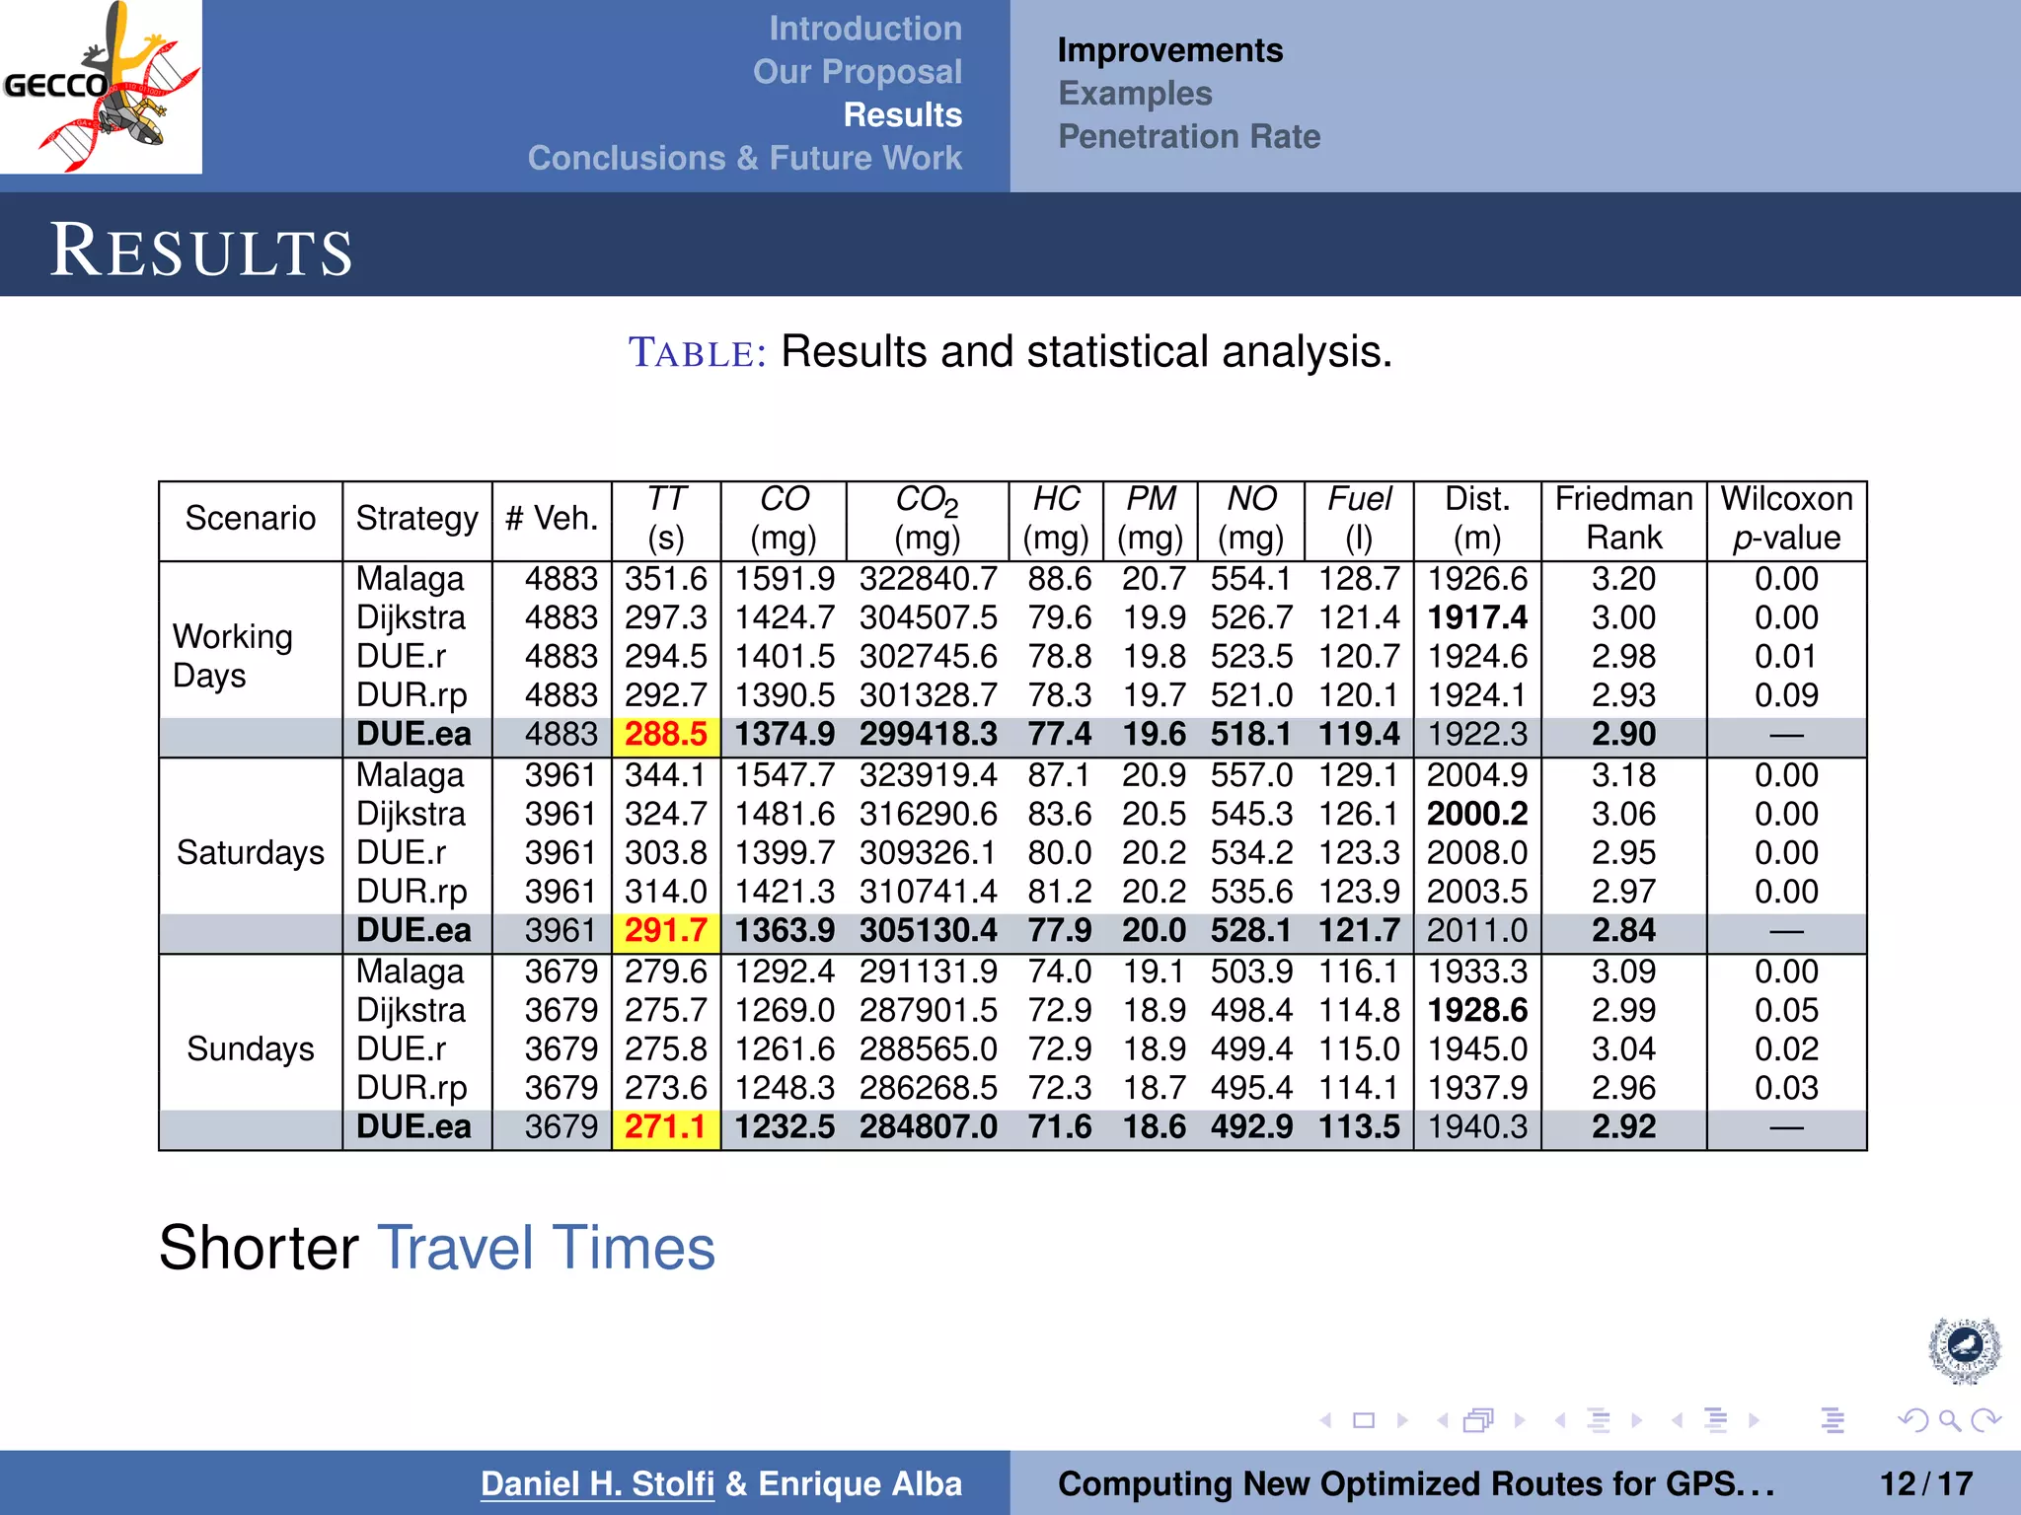This screenshot has width=2021, height=1515.
Task: Select the Penetration Rate subsection
Action: pos(1189,136)
